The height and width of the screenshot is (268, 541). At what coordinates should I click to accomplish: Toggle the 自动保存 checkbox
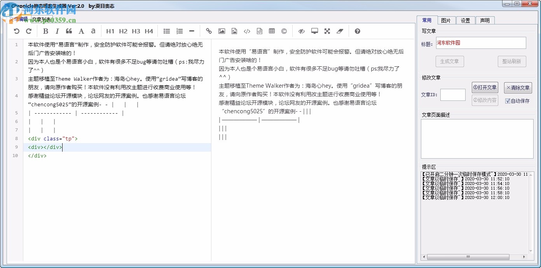click(x=508, y=101)
